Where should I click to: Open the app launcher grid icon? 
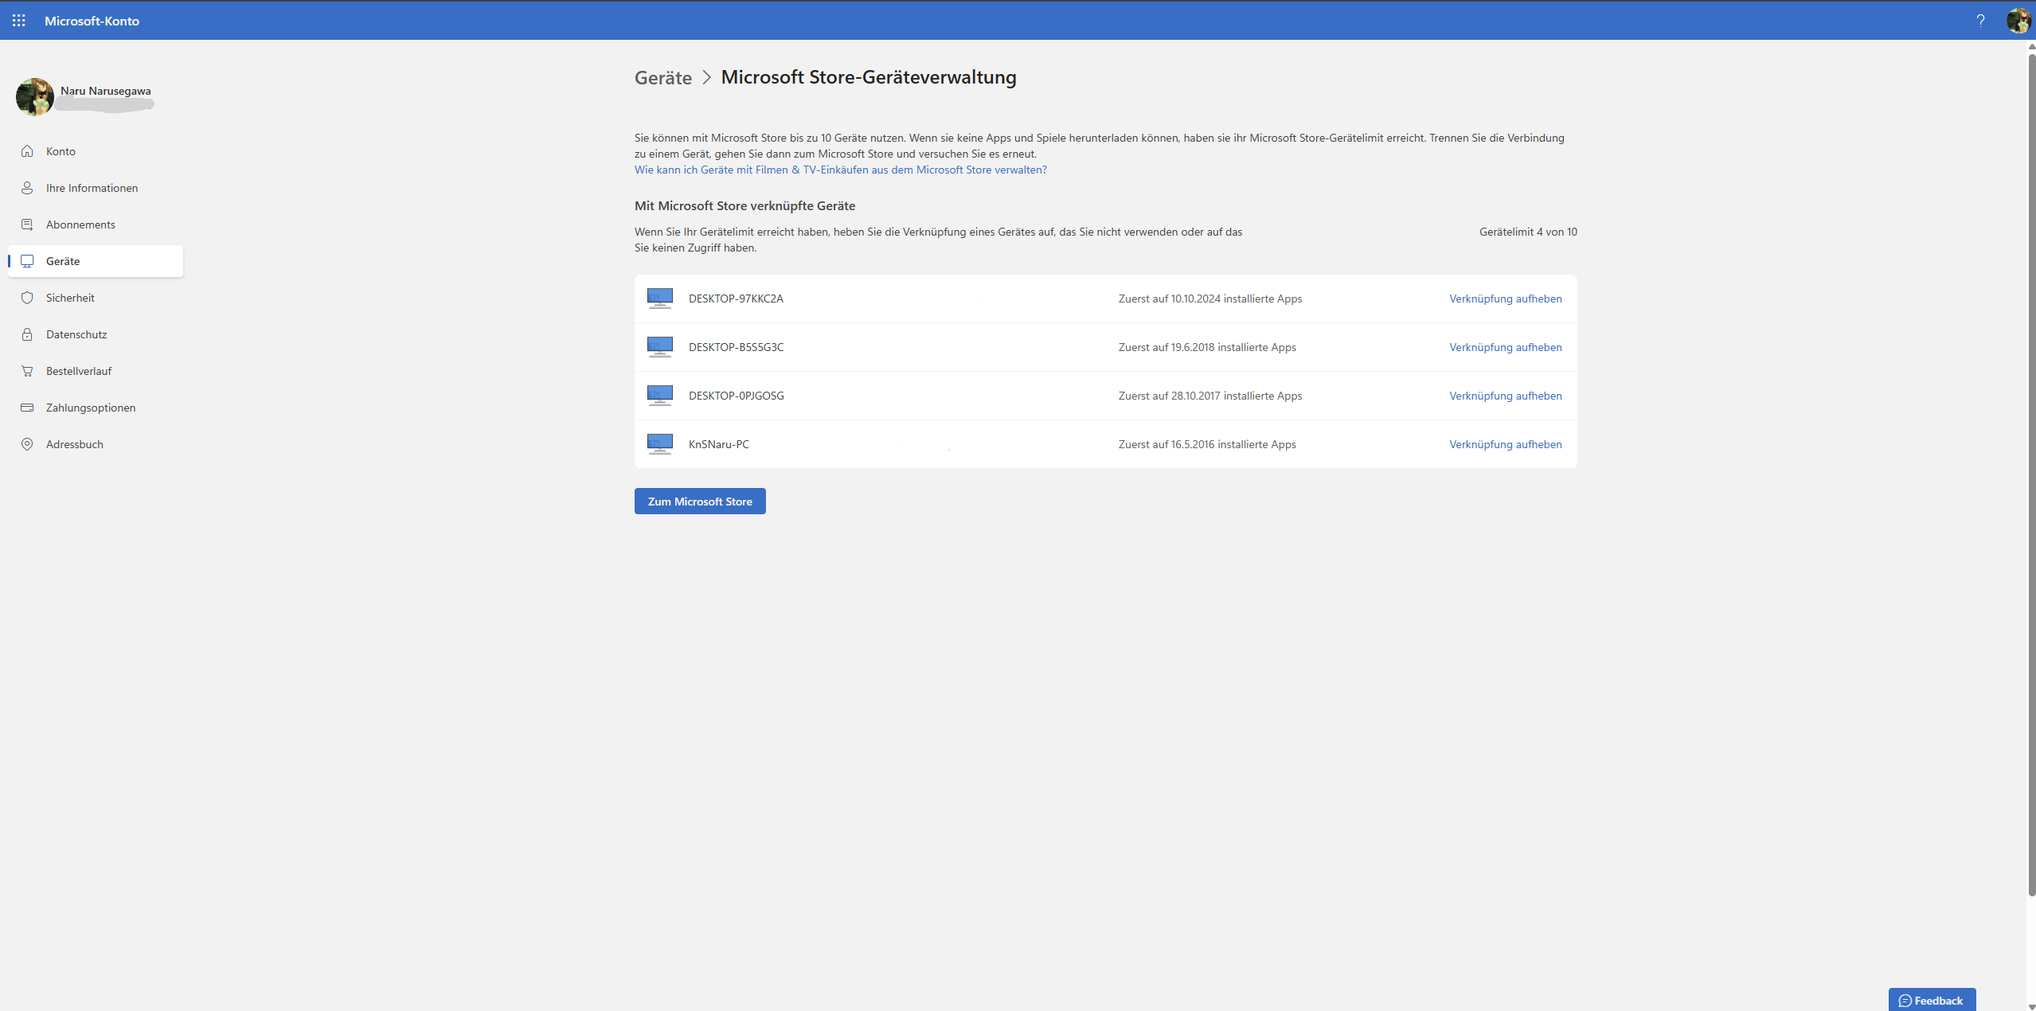(x=19, y=20)
